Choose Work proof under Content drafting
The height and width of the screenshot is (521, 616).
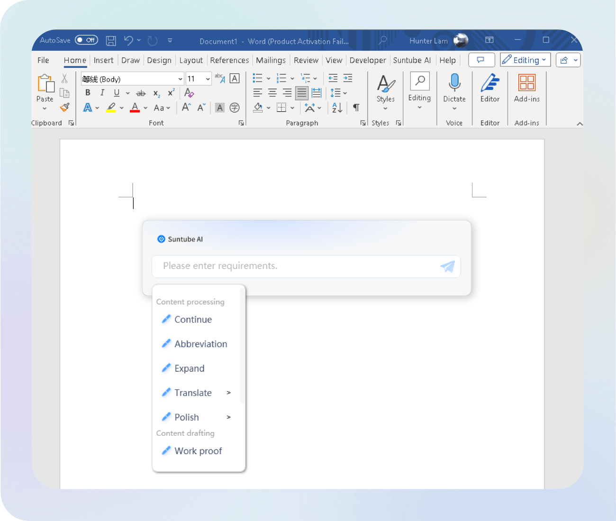[x=198, y=451]
